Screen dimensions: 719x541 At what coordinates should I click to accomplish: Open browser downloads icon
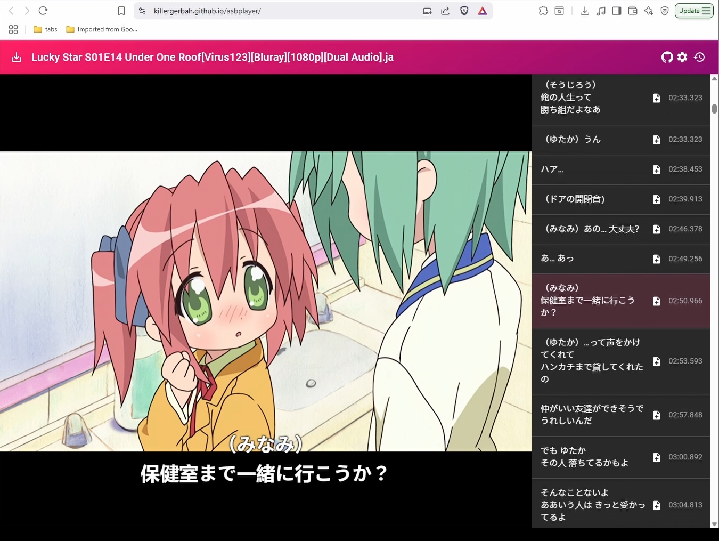coord(584,11)
